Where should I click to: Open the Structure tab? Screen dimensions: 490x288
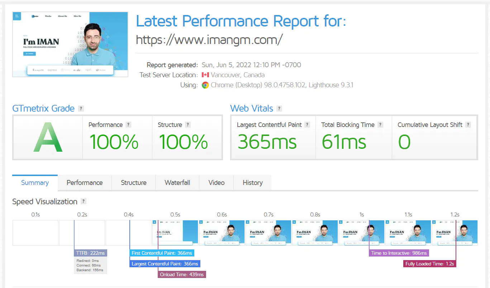(133, 182)
